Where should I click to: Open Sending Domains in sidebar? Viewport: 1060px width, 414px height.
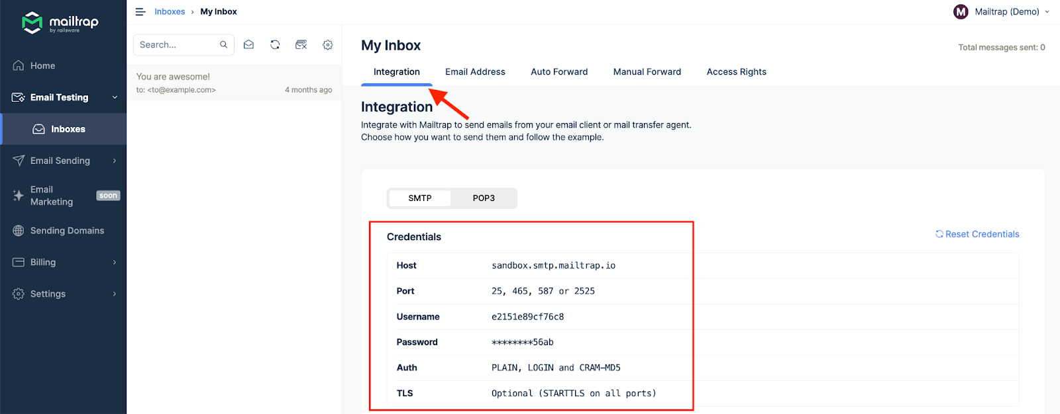pyautogui.click(x=63, y=231)
